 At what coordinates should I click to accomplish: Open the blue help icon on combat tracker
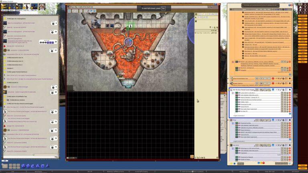[x=289, y=5]
